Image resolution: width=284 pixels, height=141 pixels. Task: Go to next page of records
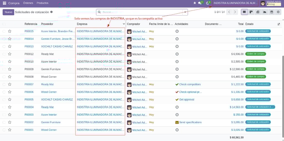235,12
